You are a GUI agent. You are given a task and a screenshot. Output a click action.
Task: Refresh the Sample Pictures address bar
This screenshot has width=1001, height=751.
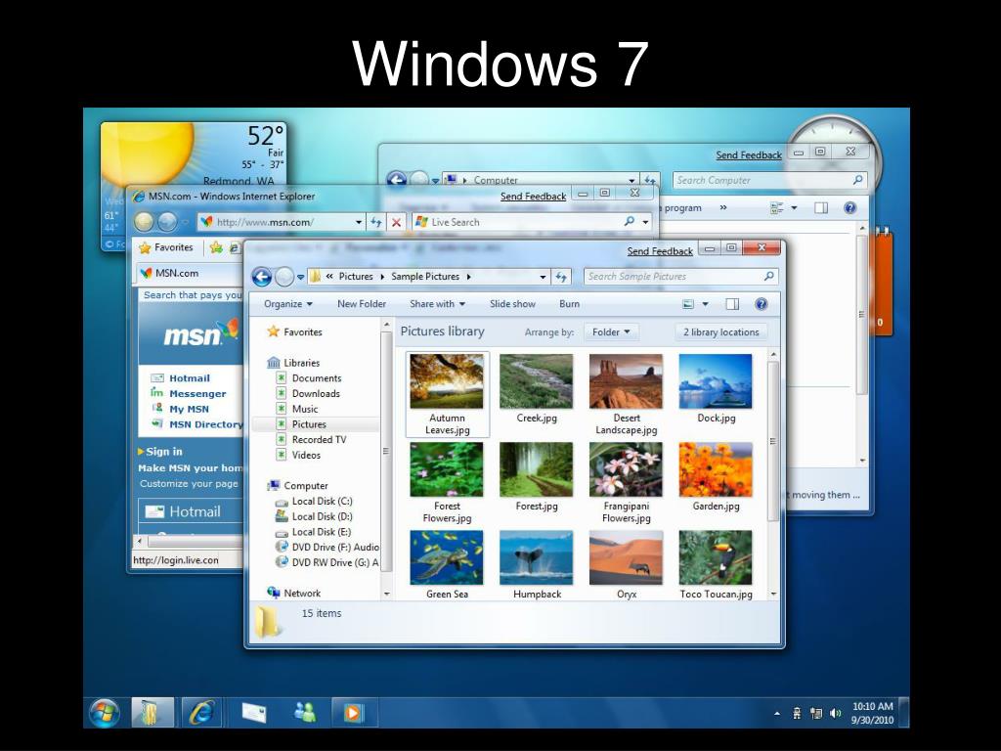tap(560, 277)
